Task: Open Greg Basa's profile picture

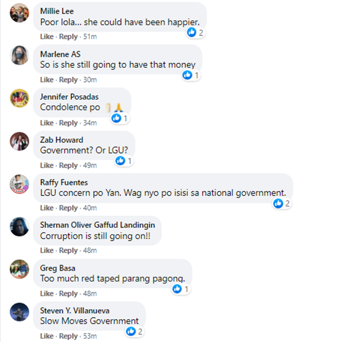Action: [20, 269]
